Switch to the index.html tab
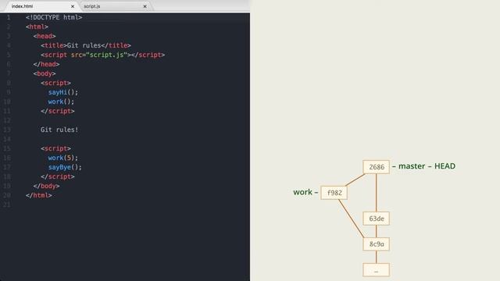Viewport: 500px width, 281px height. [41, 6]
